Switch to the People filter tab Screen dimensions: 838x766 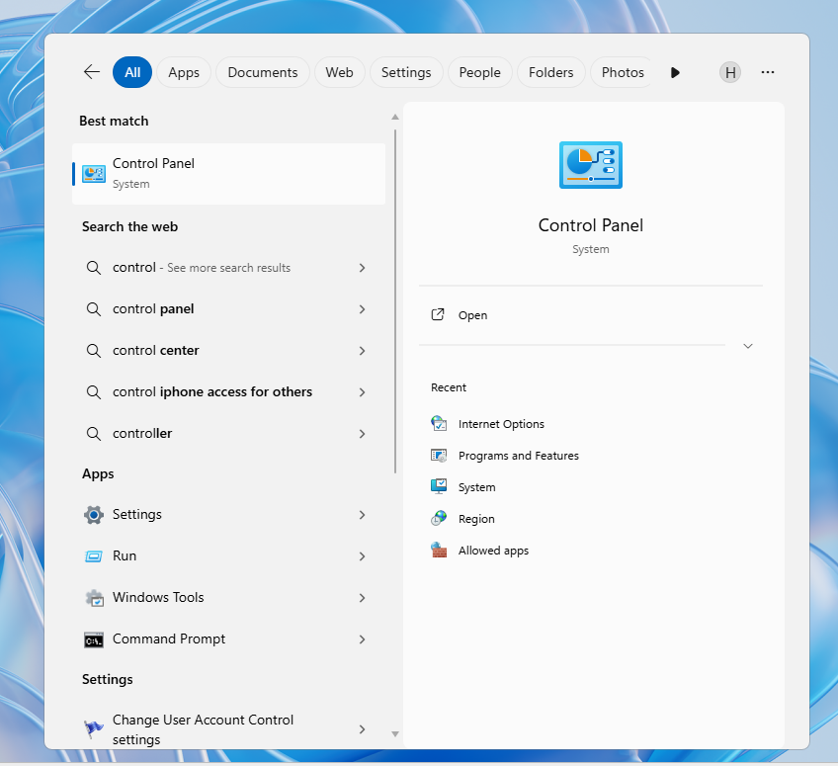pos(479,72)
